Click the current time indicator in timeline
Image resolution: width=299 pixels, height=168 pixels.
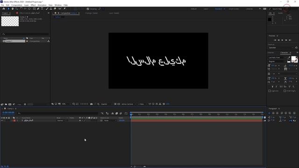[131, 114]
